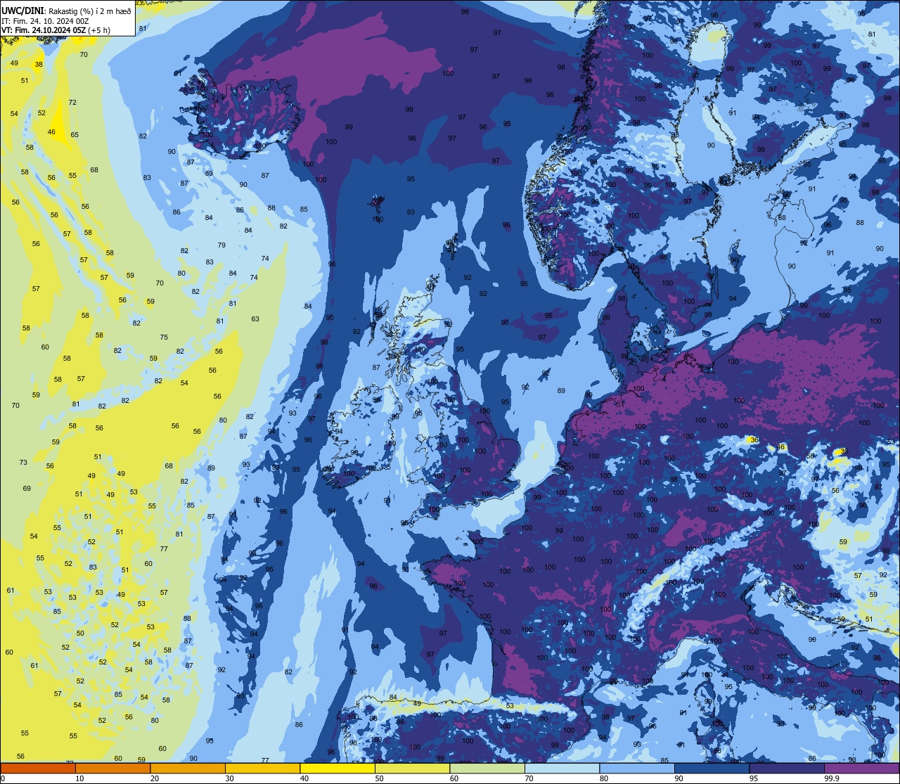Image resolution: width=900 pixels, height=784 pixels.
Task: Click the legend tick label "30"
Action: pos(229,778)
